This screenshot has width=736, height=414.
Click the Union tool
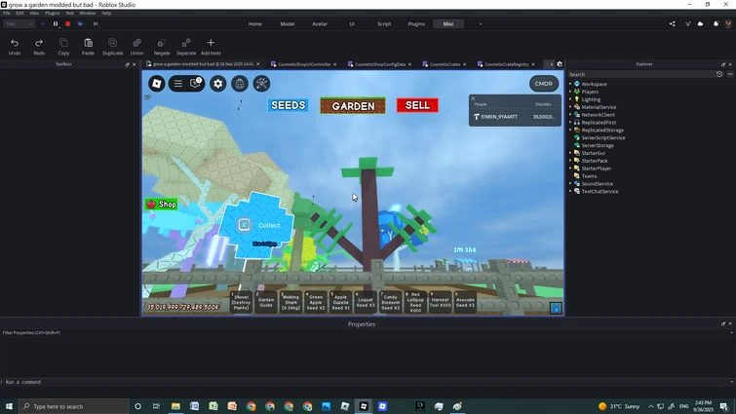pyautogui.click(x=137, y=47)
